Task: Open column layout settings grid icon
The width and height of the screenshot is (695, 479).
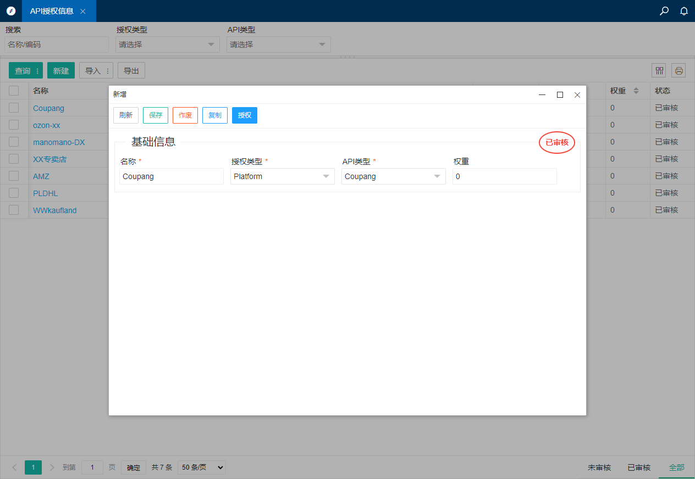Action: click(659, 70)
